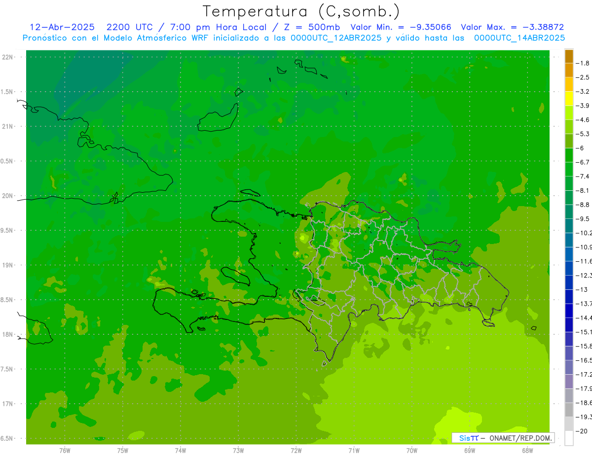Click the '-9.5' colorbar label
The width and height of the screenshot is (592, 457).
pyautogui.click(x=583, y=219)
